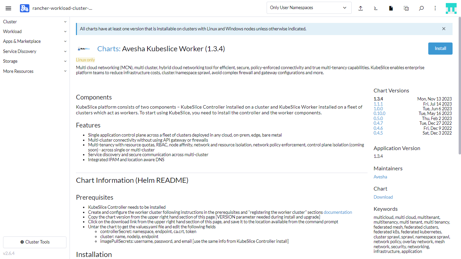
Task: Click the KubeSlice chart logo
Action: pyautogui.click(x=83, y=49)
